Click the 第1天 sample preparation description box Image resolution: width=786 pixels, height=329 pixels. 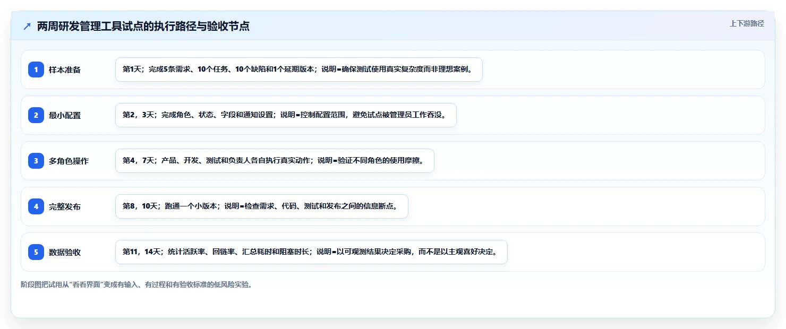299,70
